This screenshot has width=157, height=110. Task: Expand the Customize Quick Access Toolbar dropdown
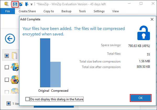pyautogui.click(x=31, y=4)
